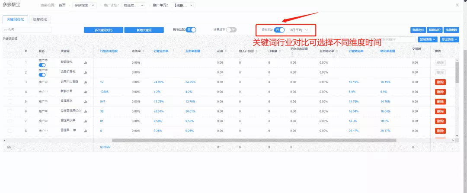Click the horizontal scrollbar left arrow
Viewport: 467px width, 193px height.
(x=4, y=140)
